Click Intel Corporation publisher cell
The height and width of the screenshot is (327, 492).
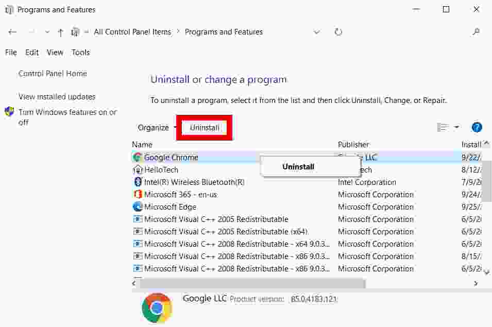coord(367,182)
